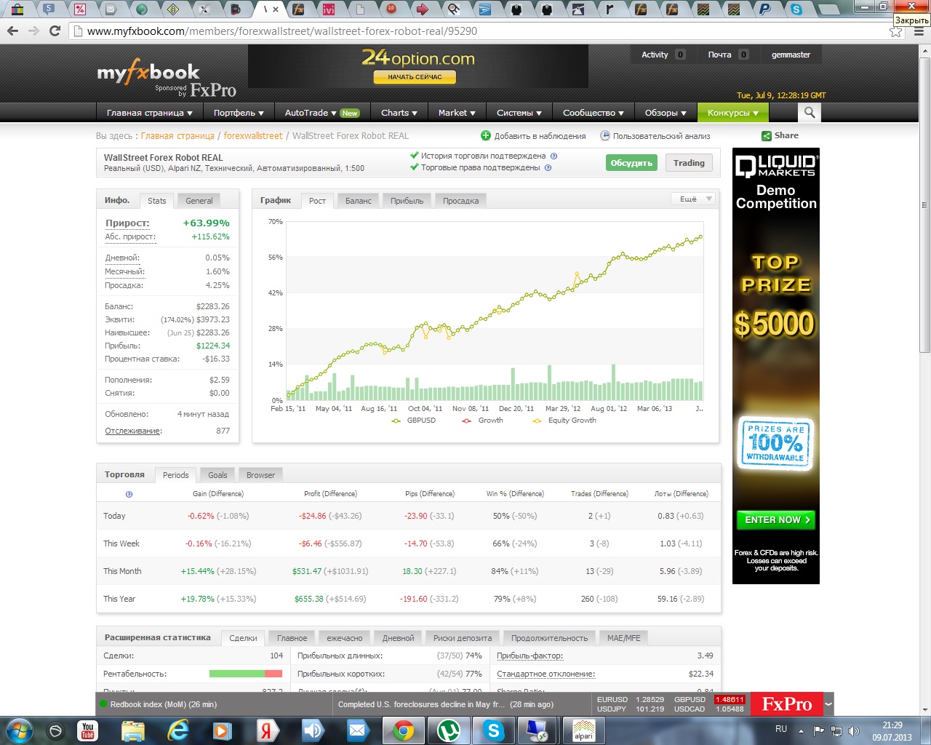Viewport: 931px width, 745px height.
Task: Open Windows Start menu orb
Action: pos(19,730)
